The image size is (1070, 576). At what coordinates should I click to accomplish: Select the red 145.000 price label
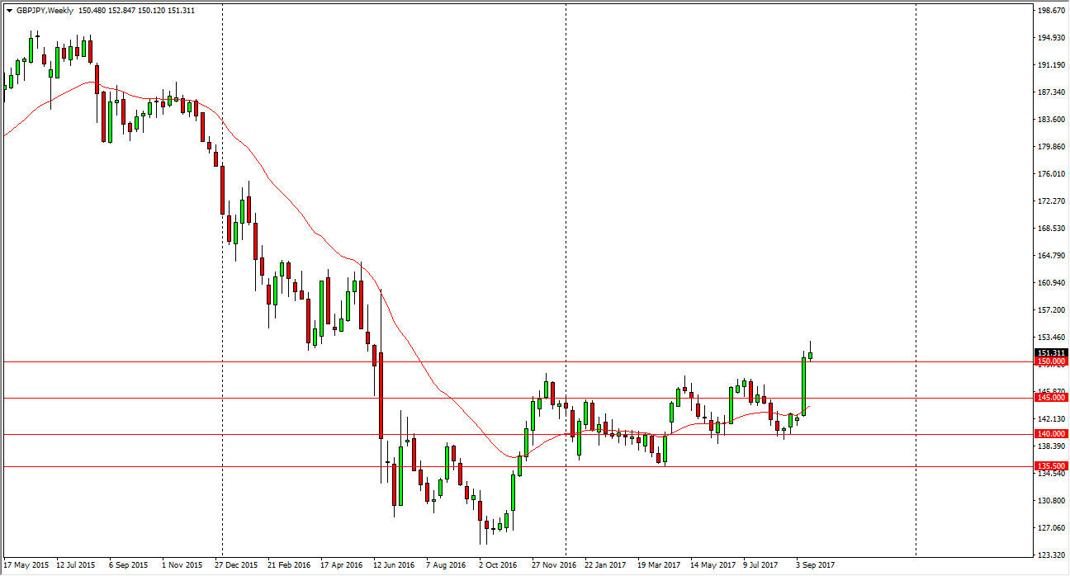tap(1051, 398)
